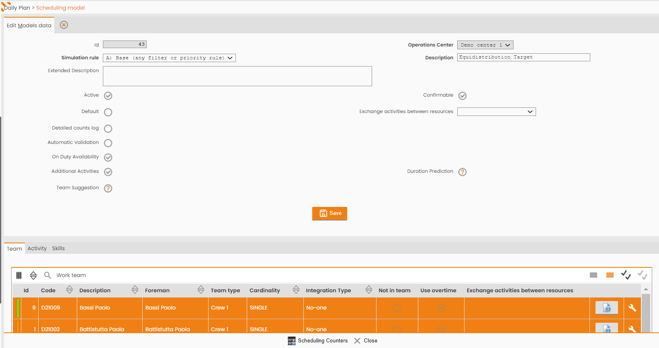Enable Automatic Validation checkbox
The width and height of the screenshot is (659, 348).
click(108, 143)
